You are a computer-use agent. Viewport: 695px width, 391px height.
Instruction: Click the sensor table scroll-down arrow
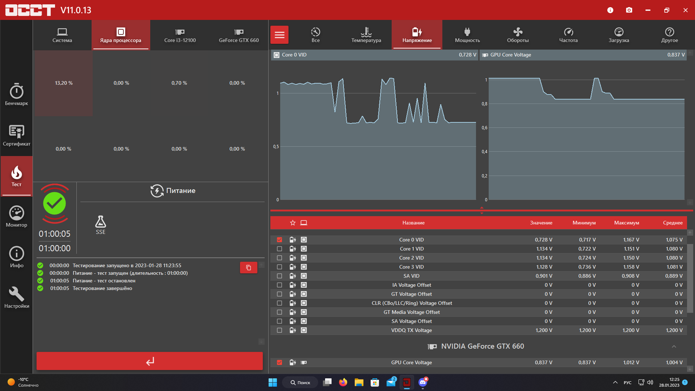[690, 369]
